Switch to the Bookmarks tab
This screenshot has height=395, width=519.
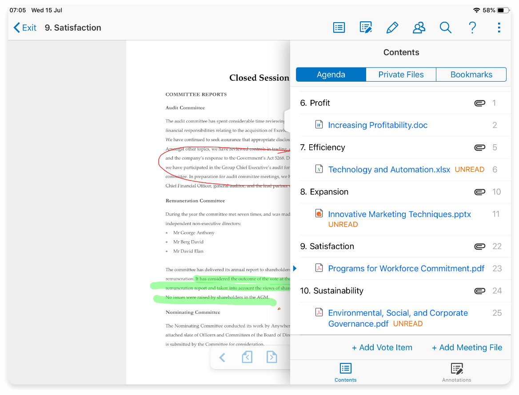click(x=471, y=75)
